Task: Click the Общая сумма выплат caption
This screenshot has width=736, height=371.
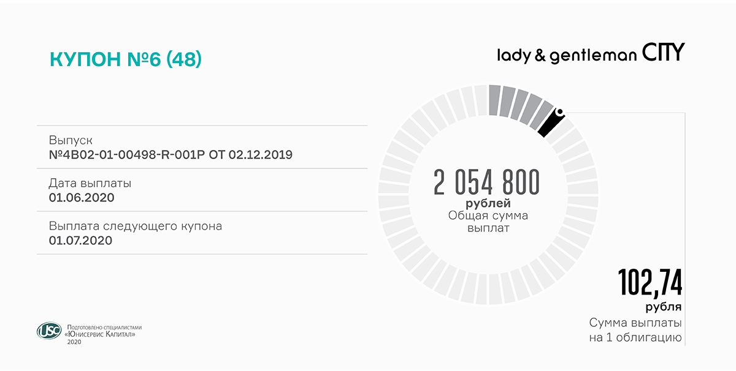Action: tap(488, 222)
